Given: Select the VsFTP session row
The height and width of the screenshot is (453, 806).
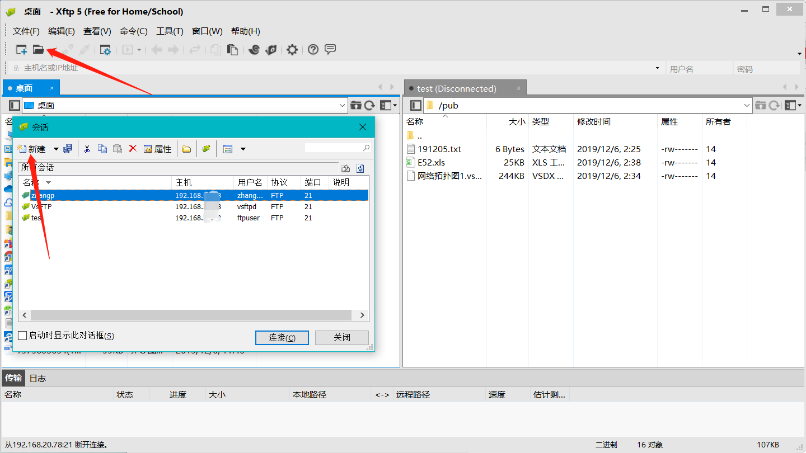Looking at the screenshot, I should tap(194, 206).
